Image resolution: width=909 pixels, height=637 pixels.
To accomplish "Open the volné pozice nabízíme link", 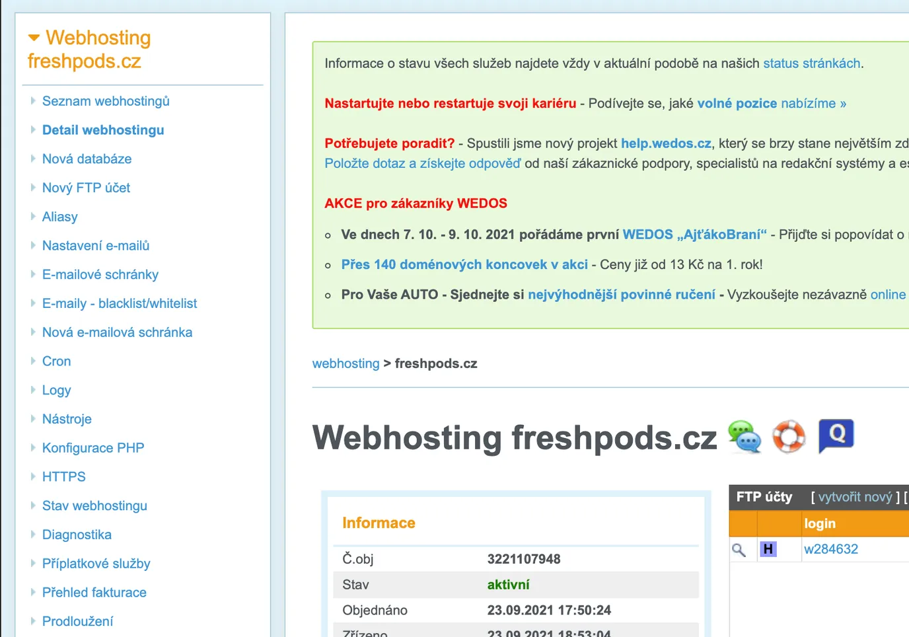I will (x=772, y=104).
